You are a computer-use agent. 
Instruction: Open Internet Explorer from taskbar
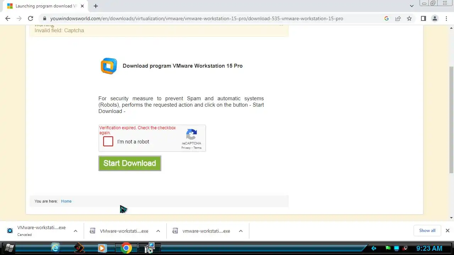(55, 248)
